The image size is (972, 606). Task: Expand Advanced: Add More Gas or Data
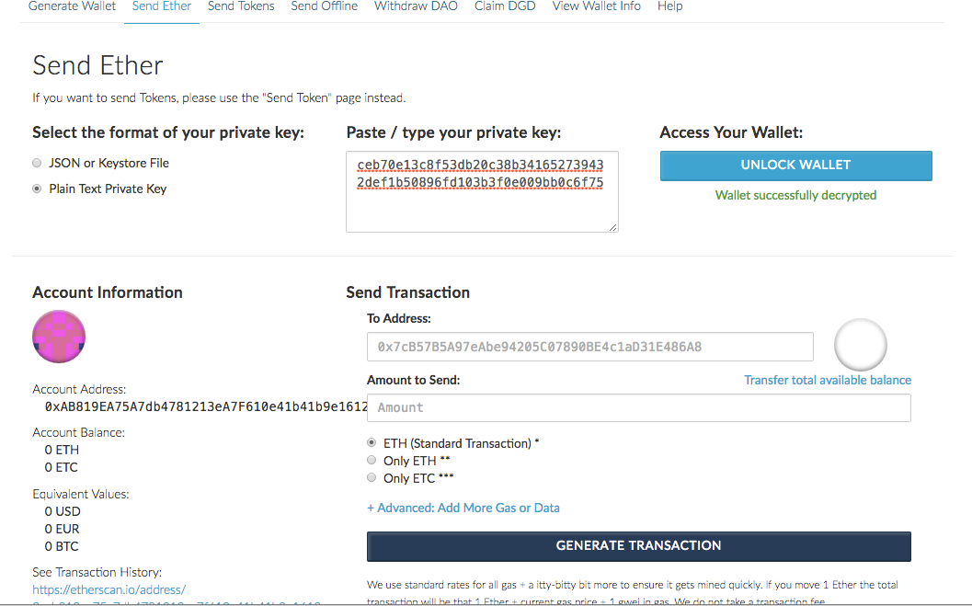click(x=463, y=508)
